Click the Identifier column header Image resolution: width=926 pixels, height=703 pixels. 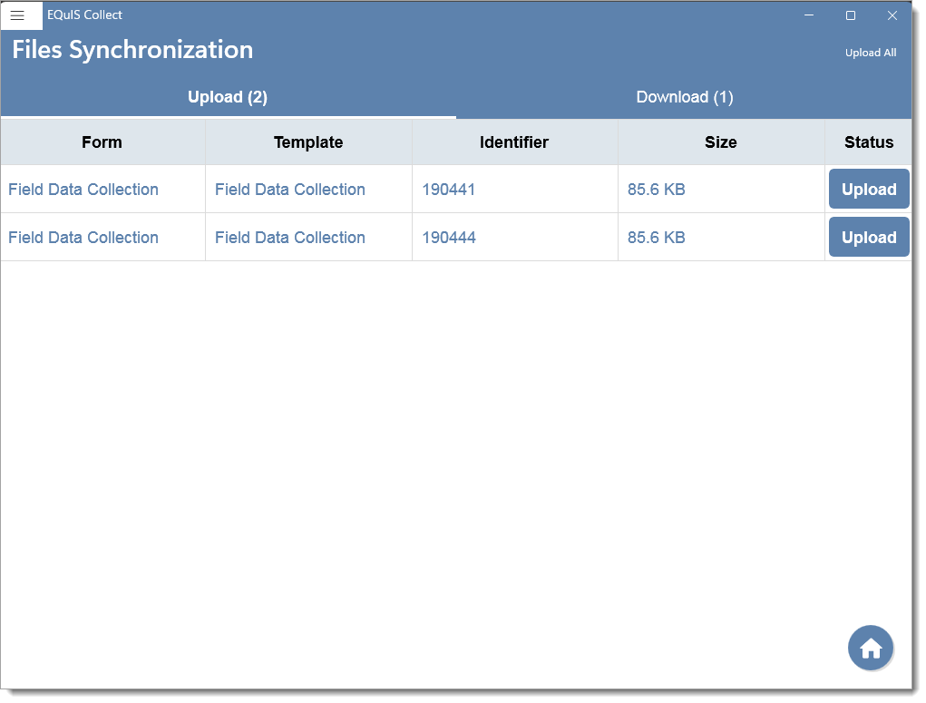point(514,142)
